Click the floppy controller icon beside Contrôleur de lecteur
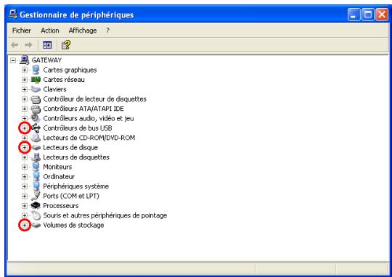392x277 pixels. click(x=36, y=99)
